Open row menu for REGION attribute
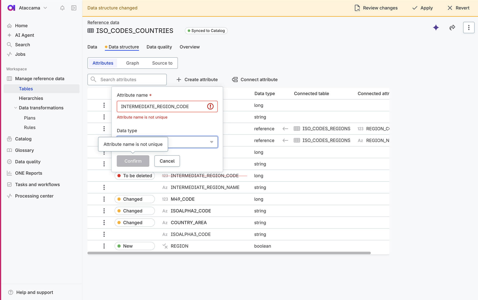478x300 pixels. click(x=104, y=246)
